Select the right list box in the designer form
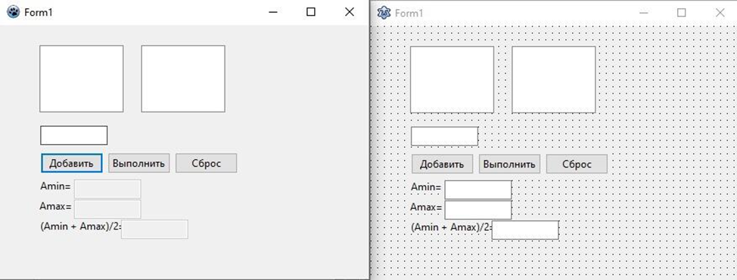The image size is (737, 280). [554, 80]
